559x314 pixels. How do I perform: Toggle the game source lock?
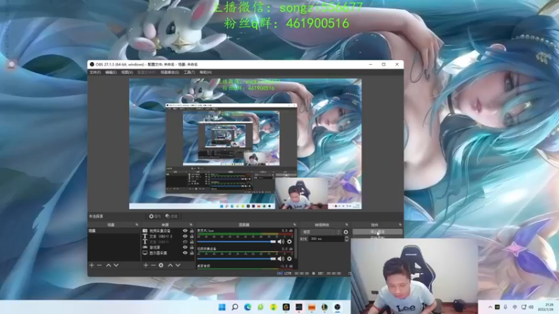pyautogui.click(x=191, y=248)
